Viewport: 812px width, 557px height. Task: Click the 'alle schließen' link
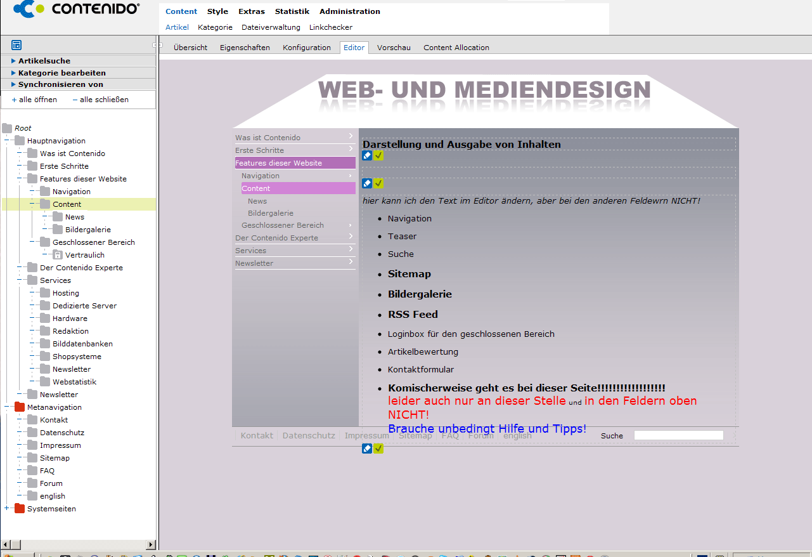[x=103, y=100]
